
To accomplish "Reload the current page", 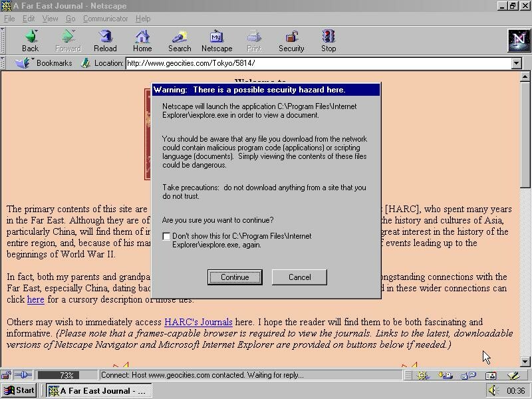I will [x=105, y=41].
